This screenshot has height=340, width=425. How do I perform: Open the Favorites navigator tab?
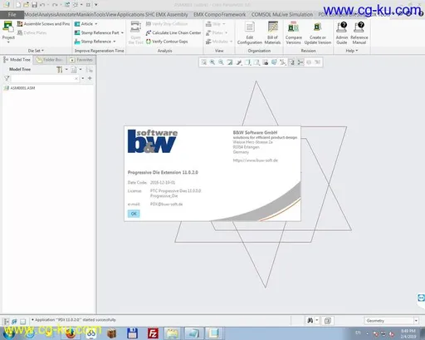coord(81,60)
